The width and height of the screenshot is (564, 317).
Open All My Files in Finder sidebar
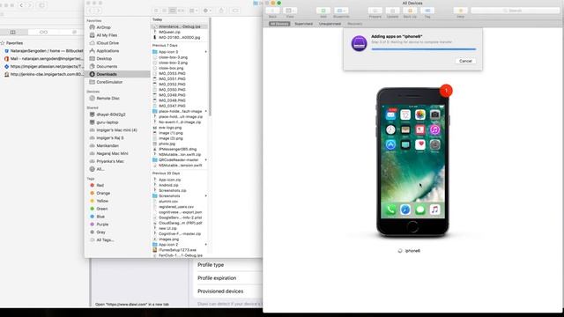point(107,35)
